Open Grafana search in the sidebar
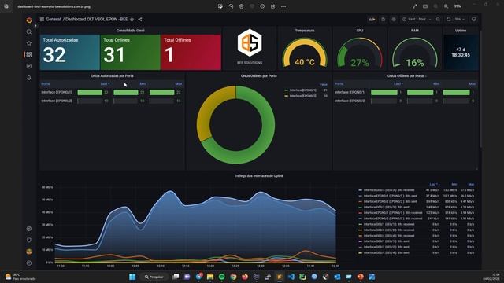This screenshot has width=504, height=283. coord(29,31)
